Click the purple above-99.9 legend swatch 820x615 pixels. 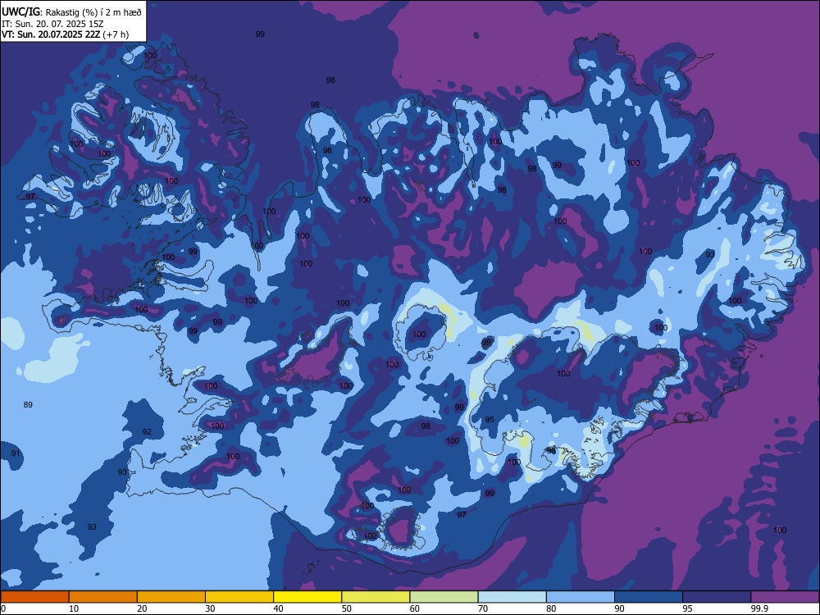click(785, 597)
